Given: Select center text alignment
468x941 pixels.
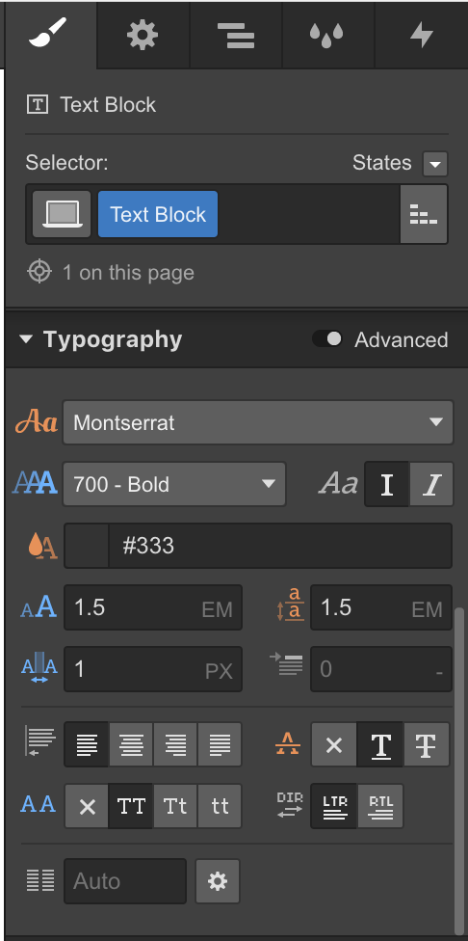Looking at the screenshot, I should pos(131,744).
